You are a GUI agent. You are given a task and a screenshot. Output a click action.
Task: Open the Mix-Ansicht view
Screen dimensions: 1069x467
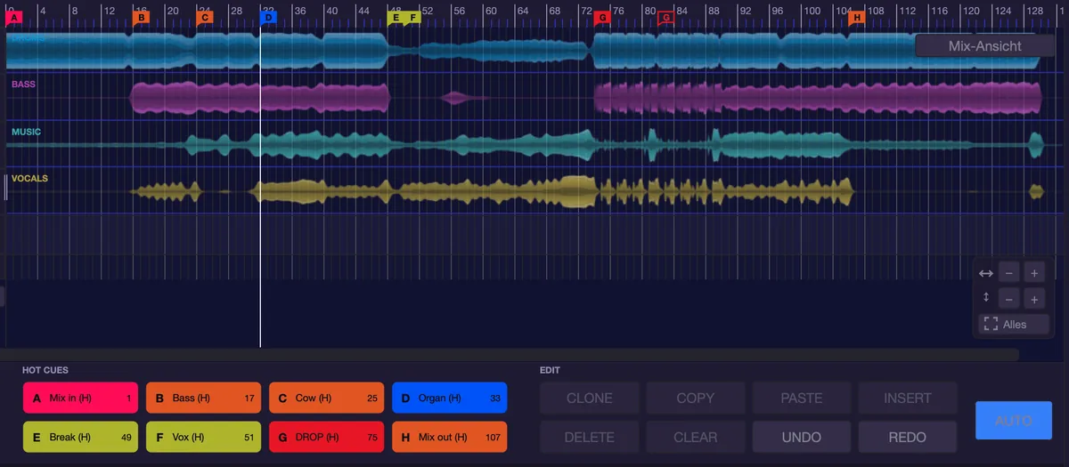(x=984, y=46)
